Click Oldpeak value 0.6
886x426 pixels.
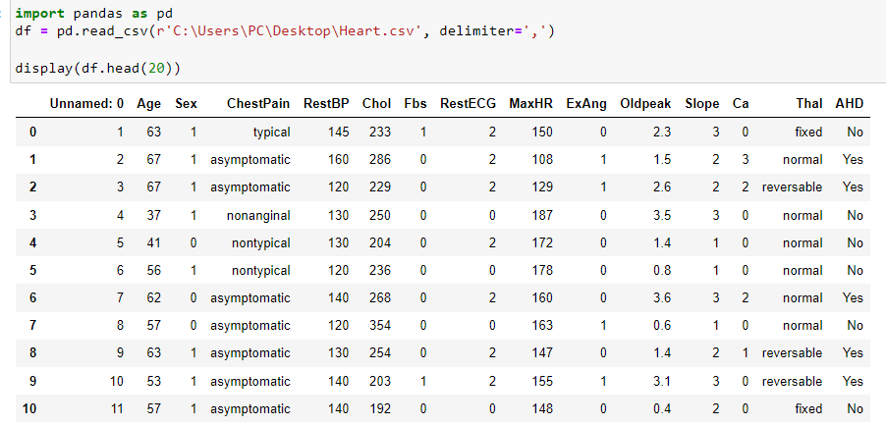[662, 326]
